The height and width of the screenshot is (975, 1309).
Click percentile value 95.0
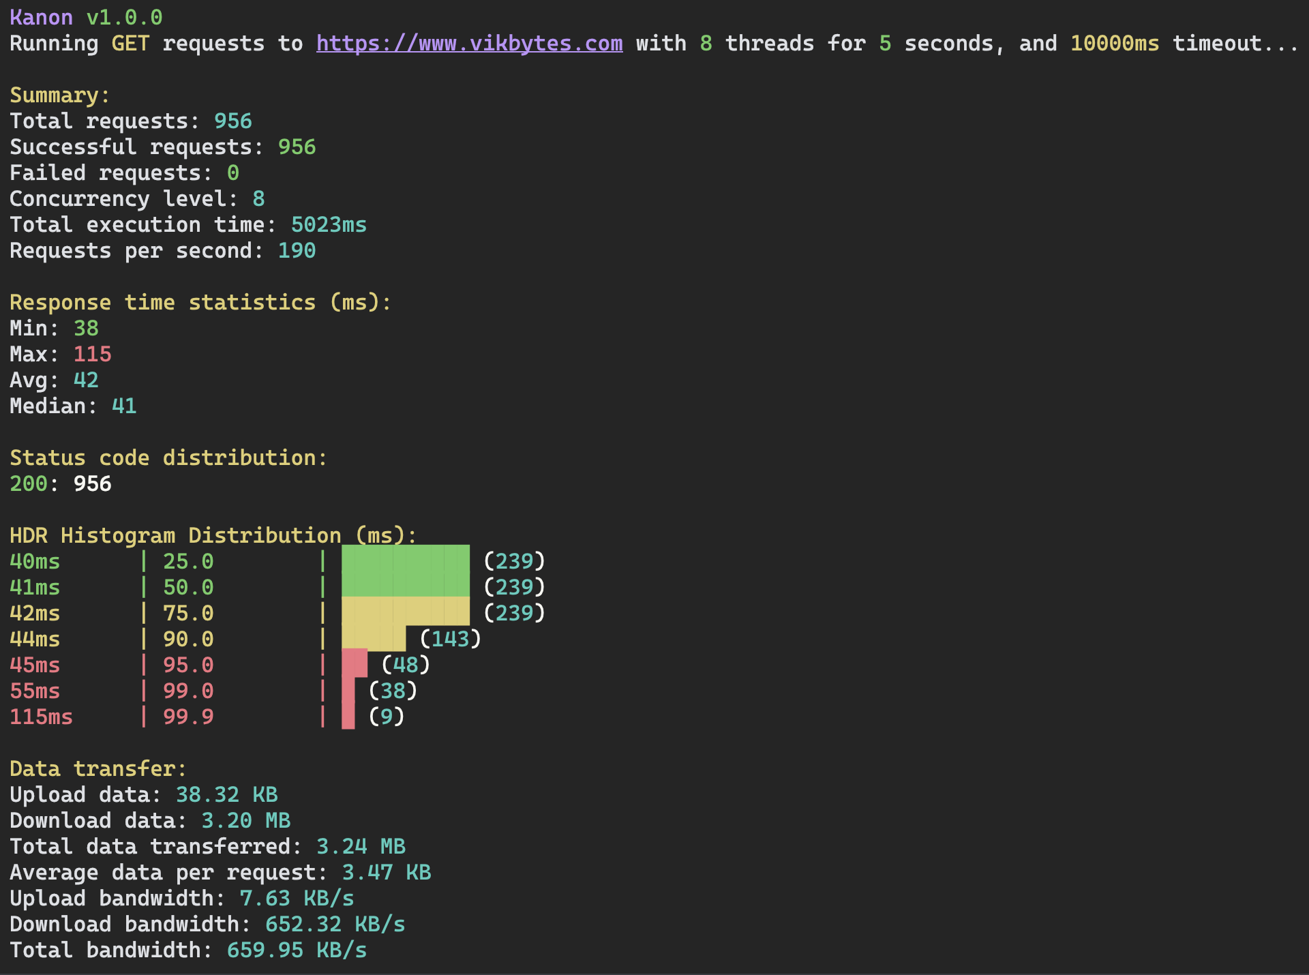point(188,665)
